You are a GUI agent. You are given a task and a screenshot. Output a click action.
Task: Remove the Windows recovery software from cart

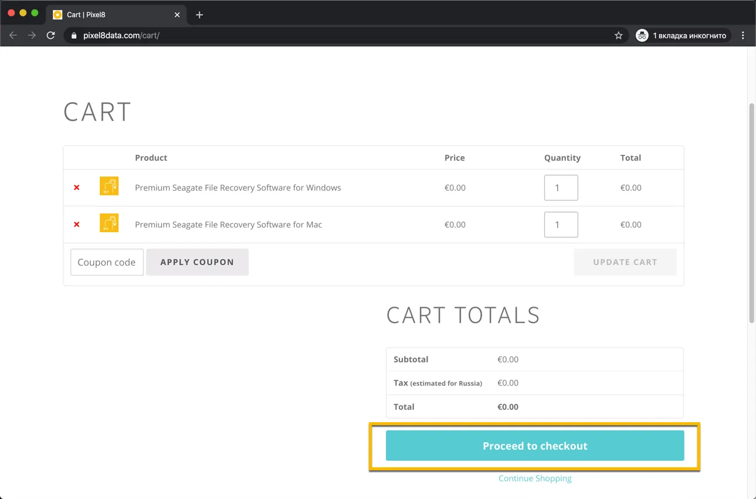76,188
